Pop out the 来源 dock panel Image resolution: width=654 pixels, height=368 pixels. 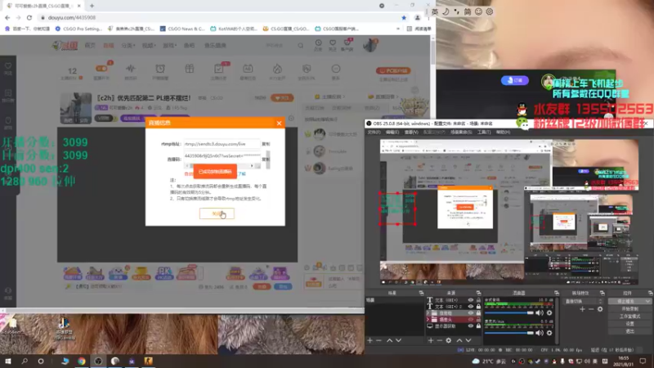point(478,293)
